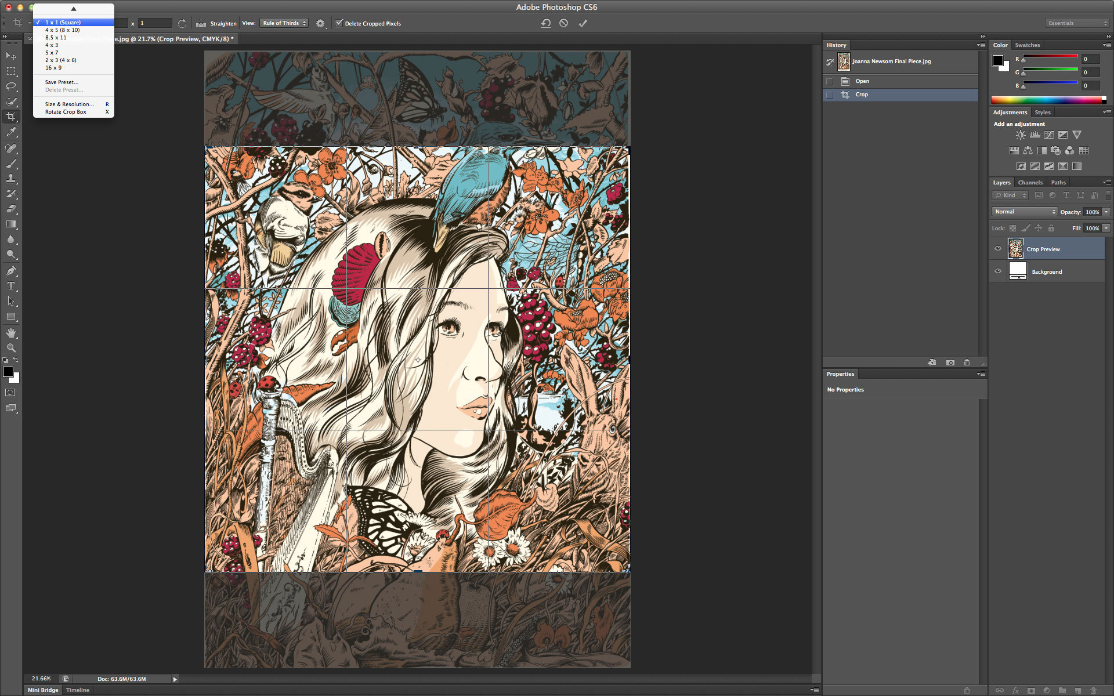Select the Gradient tool
Viewport: 1114px width, 696px height.
pos(11,224)
